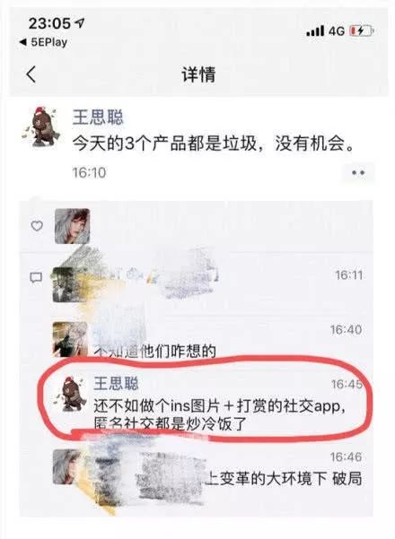395x539 pixels.
Task: Open 王思聪 profile avatar at post top
Action: click(x=41, y=126)
